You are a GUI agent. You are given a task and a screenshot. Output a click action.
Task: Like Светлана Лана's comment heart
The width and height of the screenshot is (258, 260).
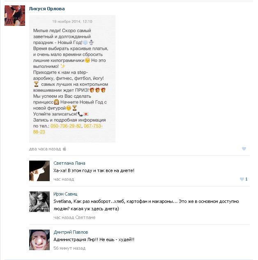(242, 179)
